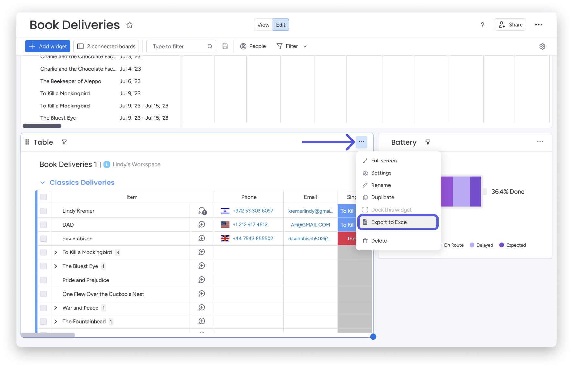Open dashboard settings gear icon

pos(542,46)
